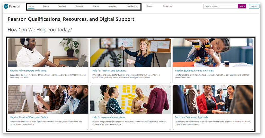265x138 pixels.
Task: Click the Sign In button
Action: click(x=254, y=6)
